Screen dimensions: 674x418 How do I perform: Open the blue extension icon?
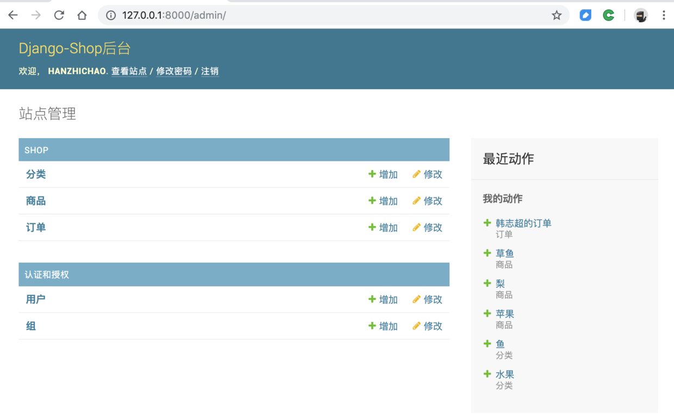tap(585, 15)
